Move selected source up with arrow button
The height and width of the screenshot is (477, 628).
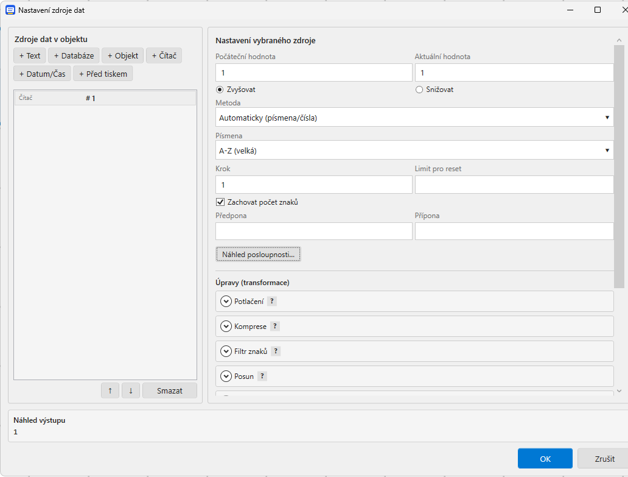(x=110, y=390)
